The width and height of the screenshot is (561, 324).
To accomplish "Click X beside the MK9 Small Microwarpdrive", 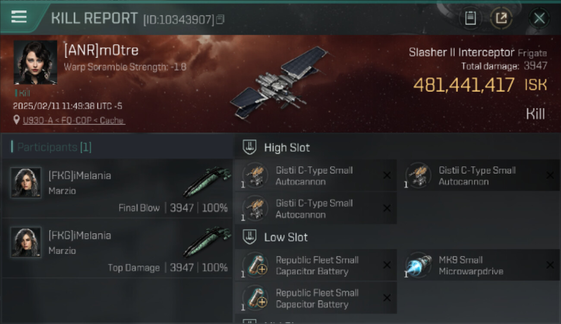I will 550,265.
